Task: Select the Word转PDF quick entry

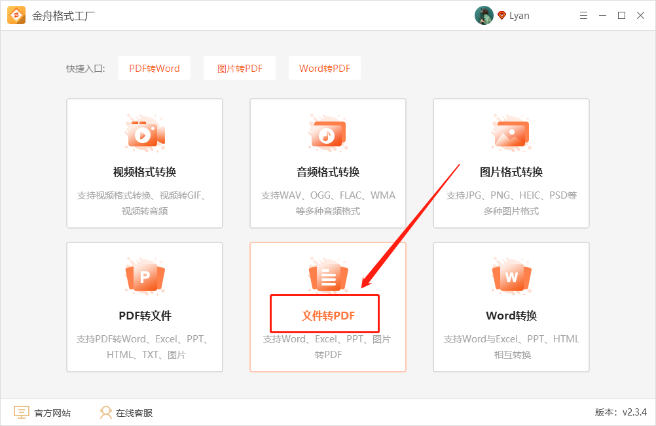Action: [325, 68]
